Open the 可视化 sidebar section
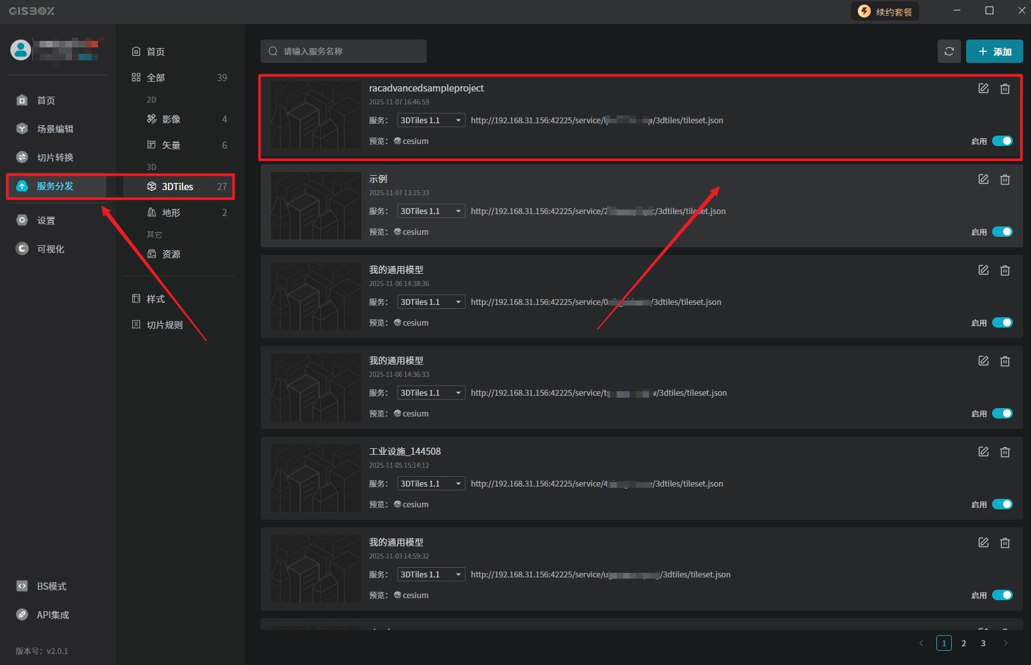This screenshot has width=1031, height=665. pos(50,248)
